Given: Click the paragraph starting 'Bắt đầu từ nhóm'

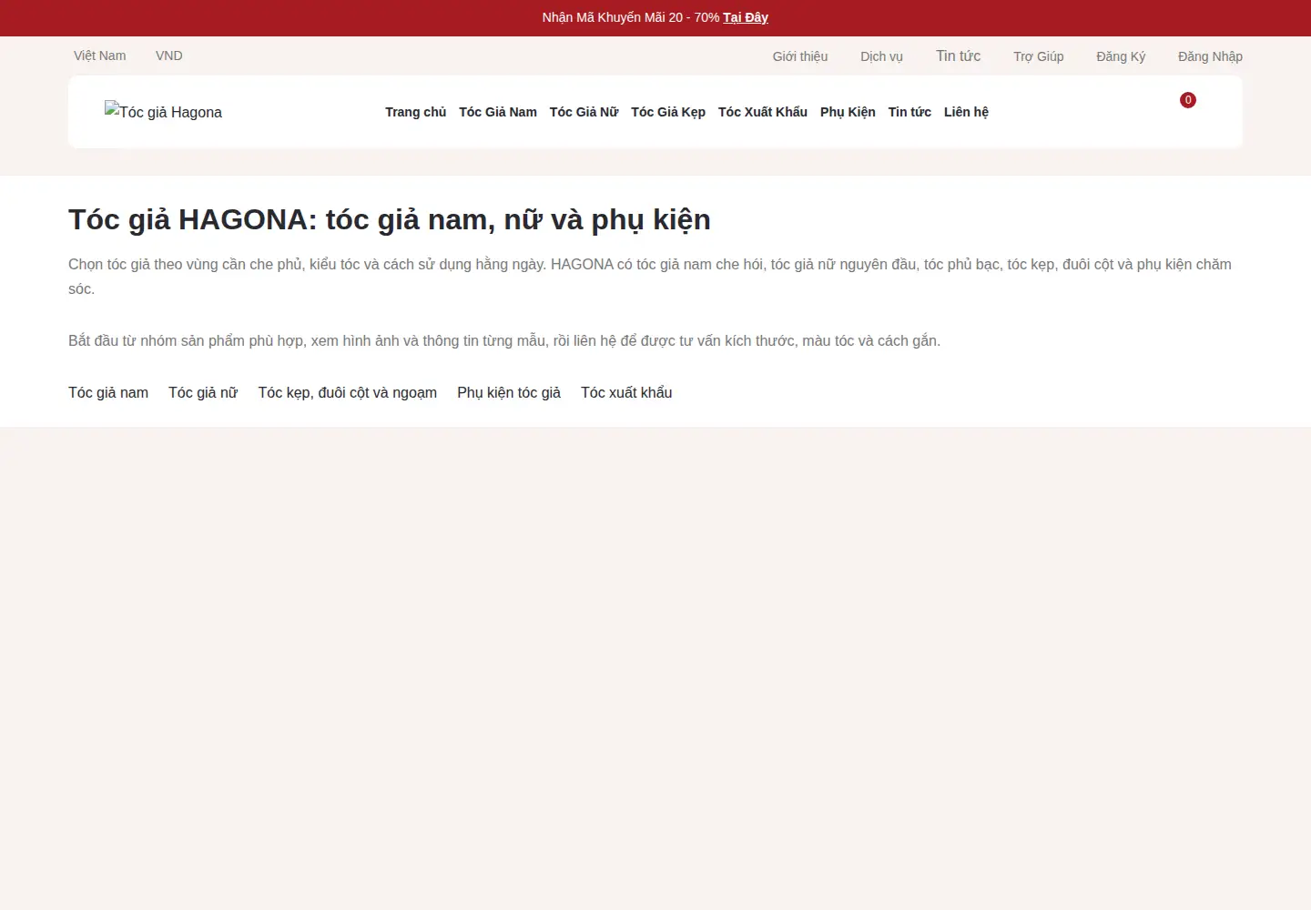Looking at the screenshot, I should 504,340.
